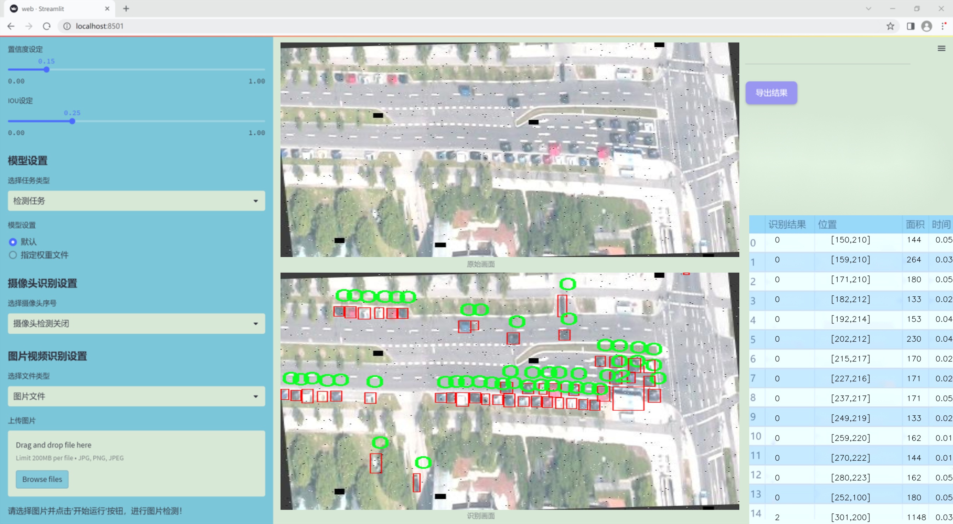Click the browser back arrow
This screenshot has height=524, width=953.
(x=11, y=26)
